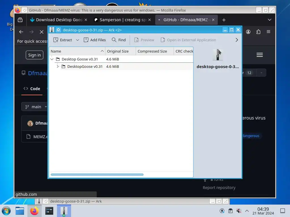Close the GitHub MEMZ-virus tab
The image size is (290, 217).
tap(213, 20)
